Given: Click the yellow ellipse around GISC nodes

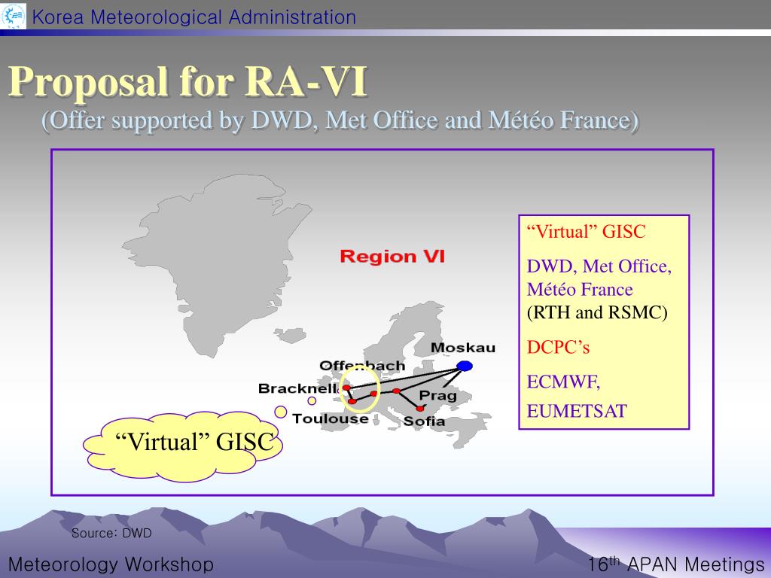Looking at the screenshot, I should (360, 389).
